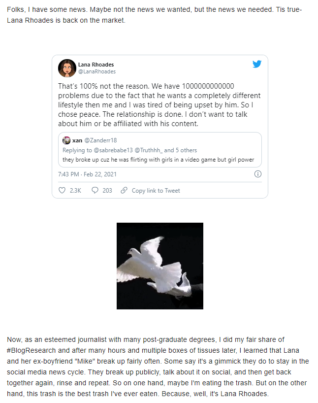The width and height of the screenshot is (318, 403).
Task: Open the 7:43 PM Feb 22, 2021 timestamp
Action: tap(87, 174)
